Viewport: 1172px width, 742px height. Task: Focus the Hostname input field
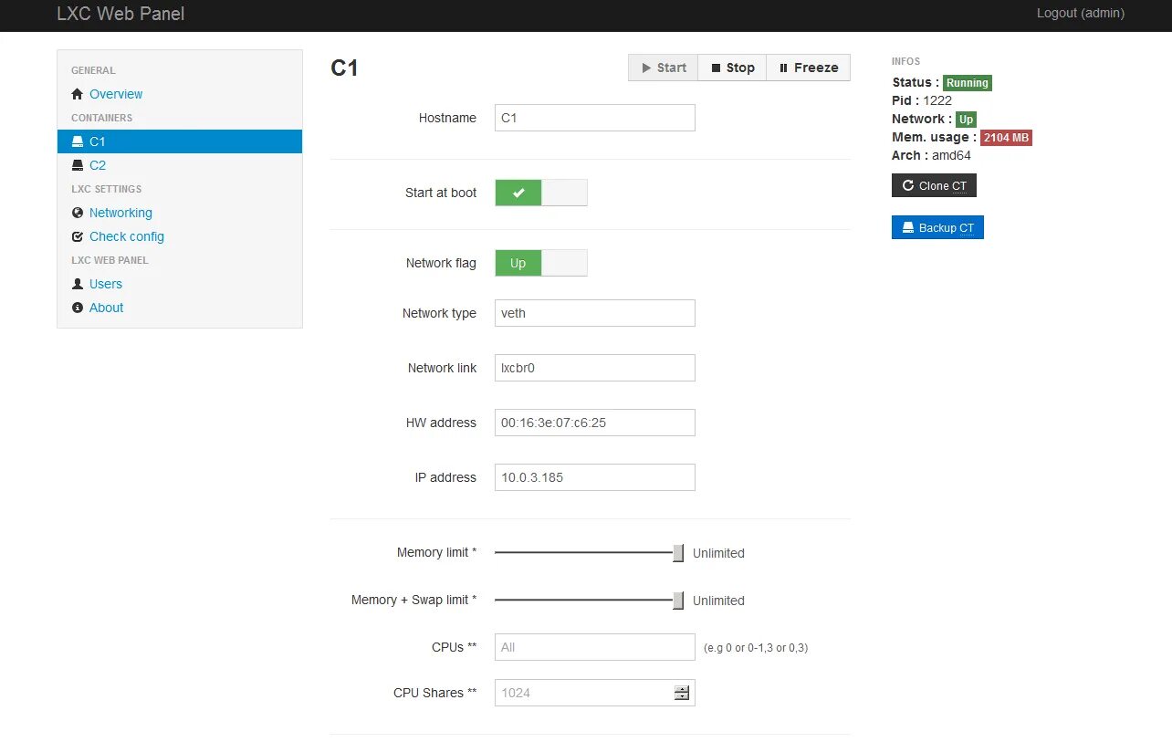pyautogui.click(x=595, y=118)
